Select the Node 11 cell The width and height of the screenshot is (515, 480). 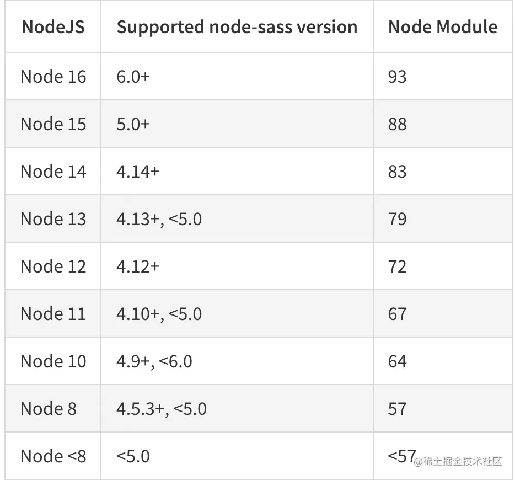[53, 314]
